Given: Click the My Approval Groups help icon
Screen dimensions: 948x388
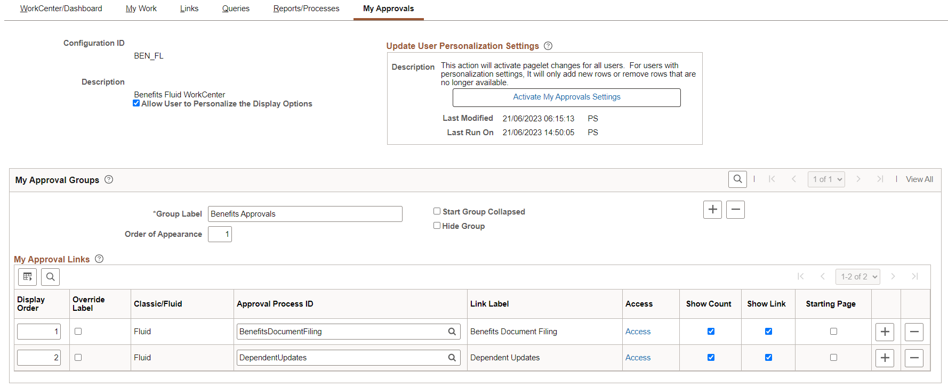Looking at the screenshot, I should 109,179.
